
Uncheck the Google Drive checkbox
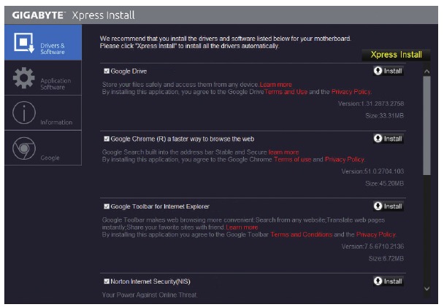click(x=107, y=71)
